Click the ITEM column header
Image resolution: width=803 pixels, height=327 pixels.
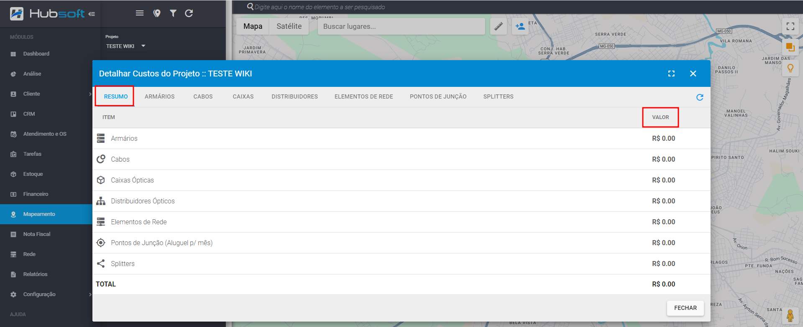click(109, 117)
